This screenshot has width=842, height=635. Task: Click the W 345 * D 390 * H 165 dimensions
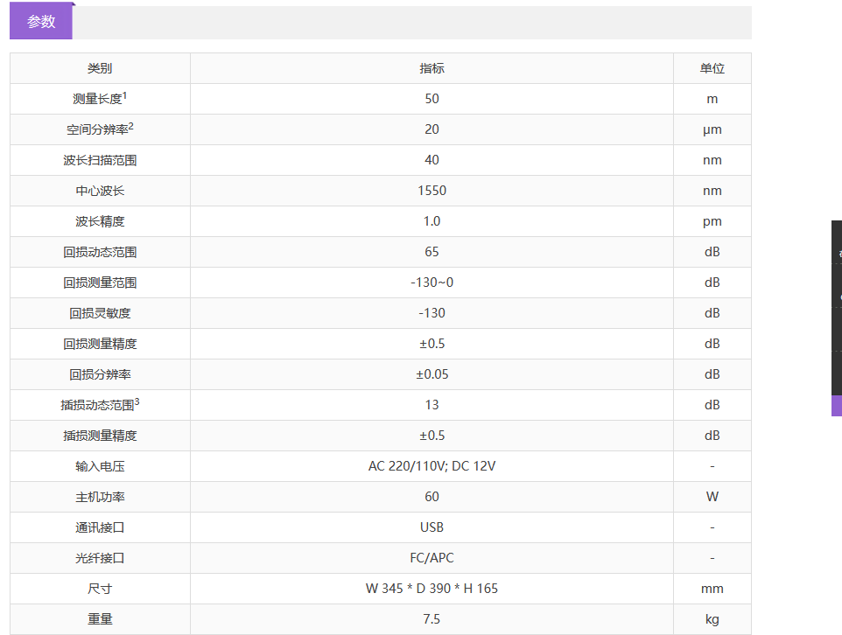point(432,589)
